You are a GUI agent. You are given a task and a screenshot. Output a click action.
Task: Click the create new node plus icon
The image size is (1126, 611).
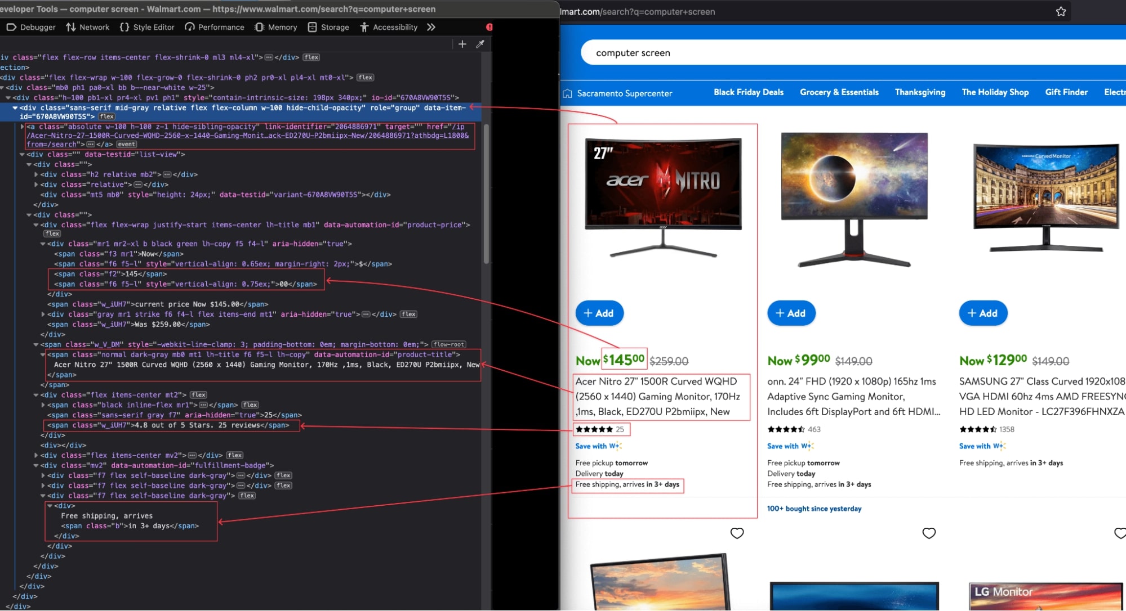point(462,44)
